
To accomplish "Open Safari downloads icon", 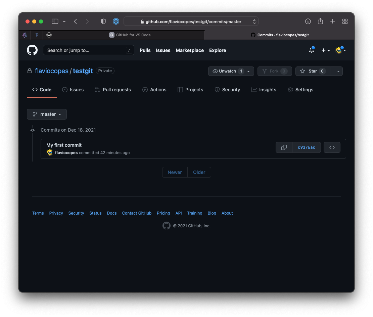I will (x=308, y=21).
